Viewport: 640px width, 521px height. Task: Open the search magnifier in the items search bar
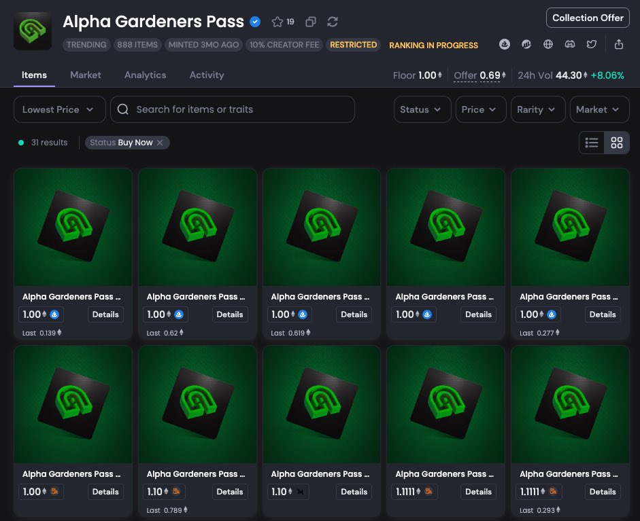pyautogui.click(x=123, y=109)
